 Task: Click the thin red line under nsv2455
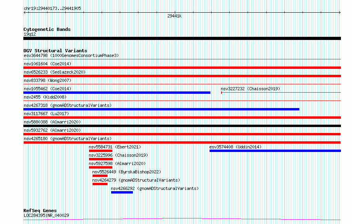(x=182, y=101)
